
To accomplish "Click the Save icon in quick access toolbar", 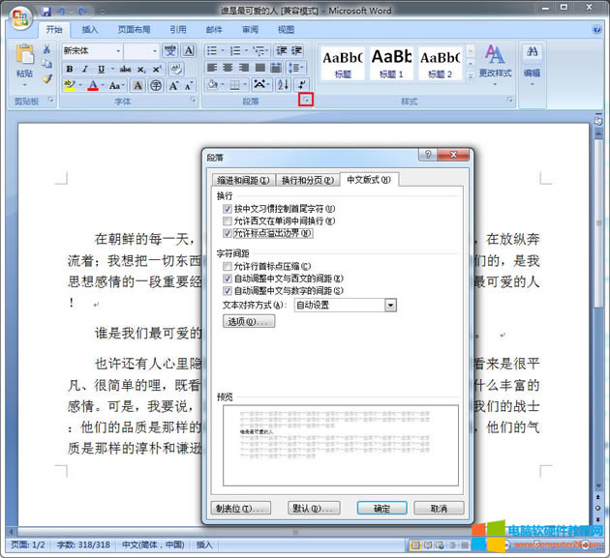I will pyautogui.click(x=46, y=12).
